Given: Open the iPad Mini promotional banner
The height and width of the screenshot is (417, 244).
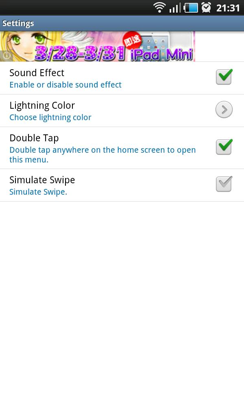Looking at the screenshot, I should point(98,46).
